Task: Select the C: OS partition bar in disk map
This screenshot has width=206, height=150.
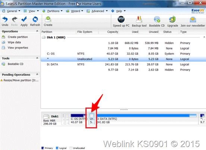Action: (x=79, y=119)
